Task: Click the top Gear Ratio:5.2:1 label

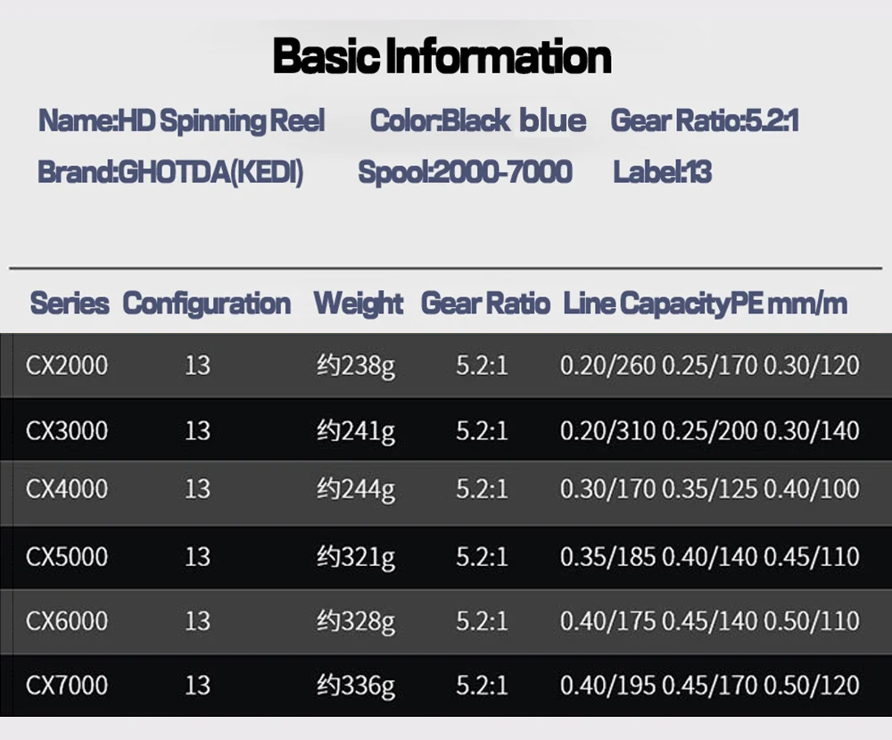Action: 704,121
